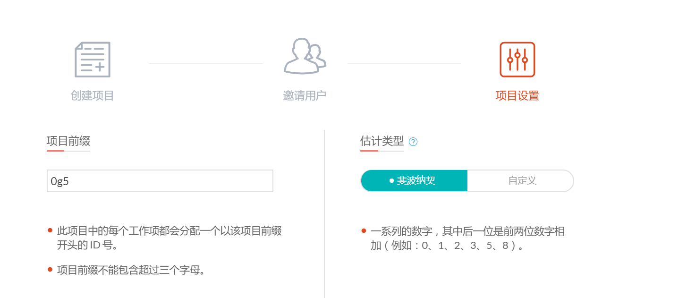Select the 斐波纳契 estimate type
The width and height of the screenshot is (695, 298).
[415, 181]
